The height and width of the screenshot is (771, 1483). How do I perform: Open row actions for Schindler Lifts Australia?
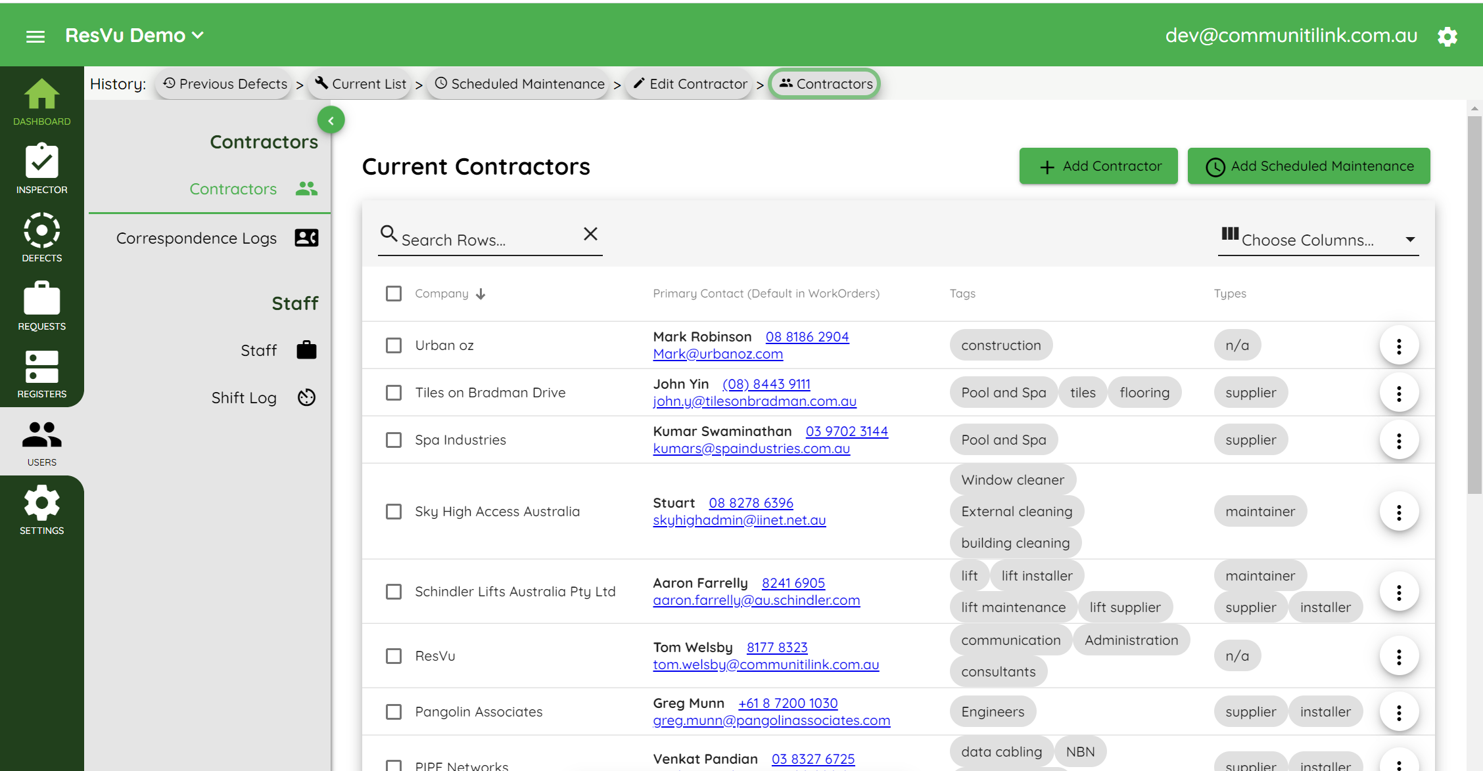pos(1399,592)
